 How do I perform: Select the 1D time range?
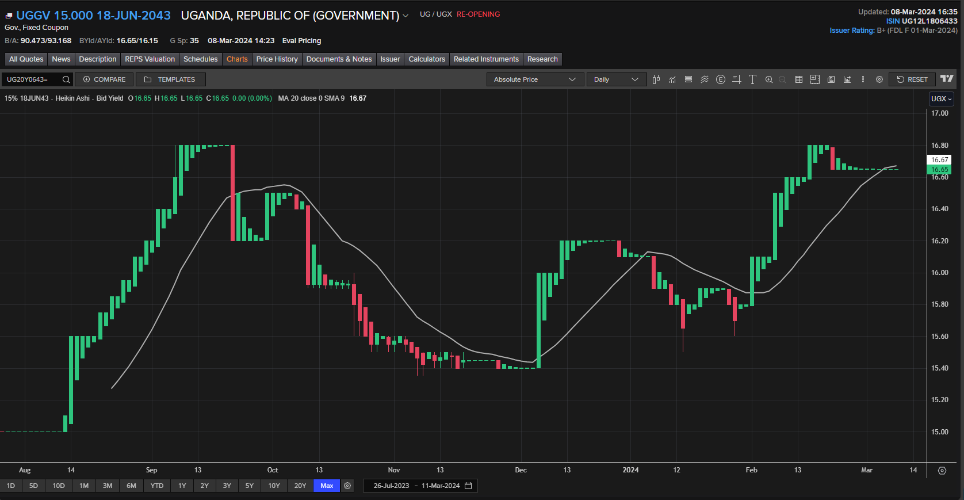tap(11, 486)
